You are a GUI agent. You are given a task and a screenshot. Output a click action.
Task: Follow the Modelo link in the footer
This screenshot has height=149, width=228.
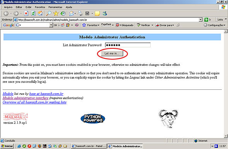pyautogui.click(x=8, y=94)
